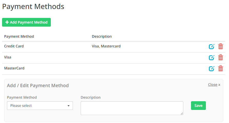Focus the Description text area in form
The height and width of the screenshot is (123, 229).
[x=132, y=108]
